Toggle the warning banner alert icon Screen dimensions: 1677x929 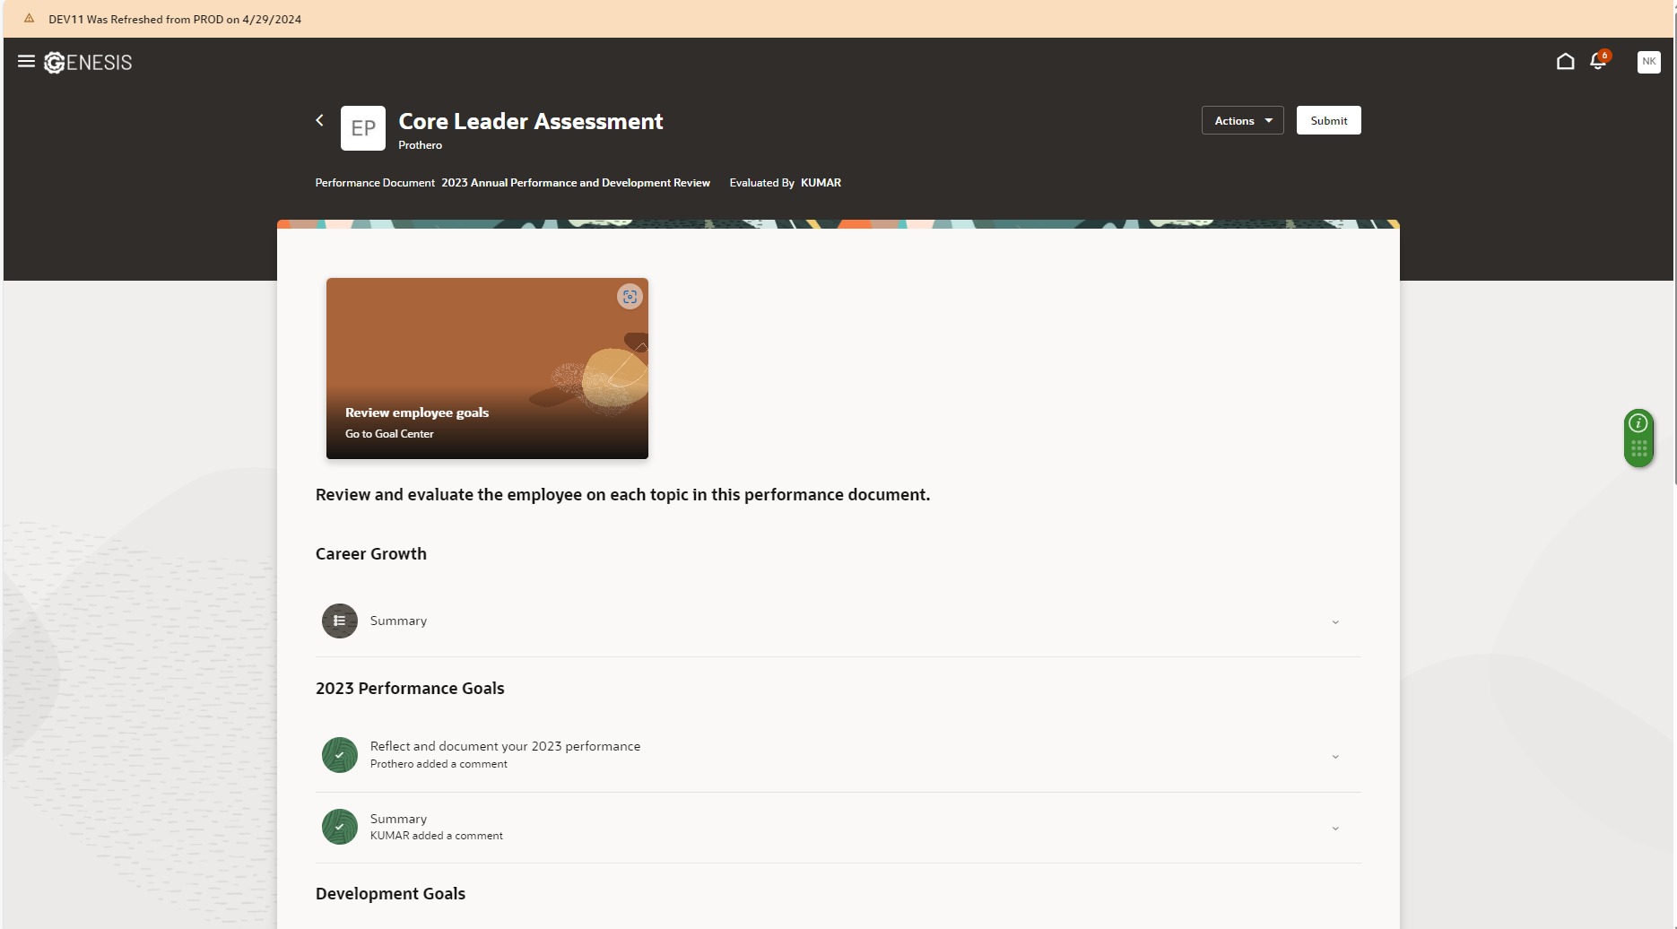click(x=30, y=17)
